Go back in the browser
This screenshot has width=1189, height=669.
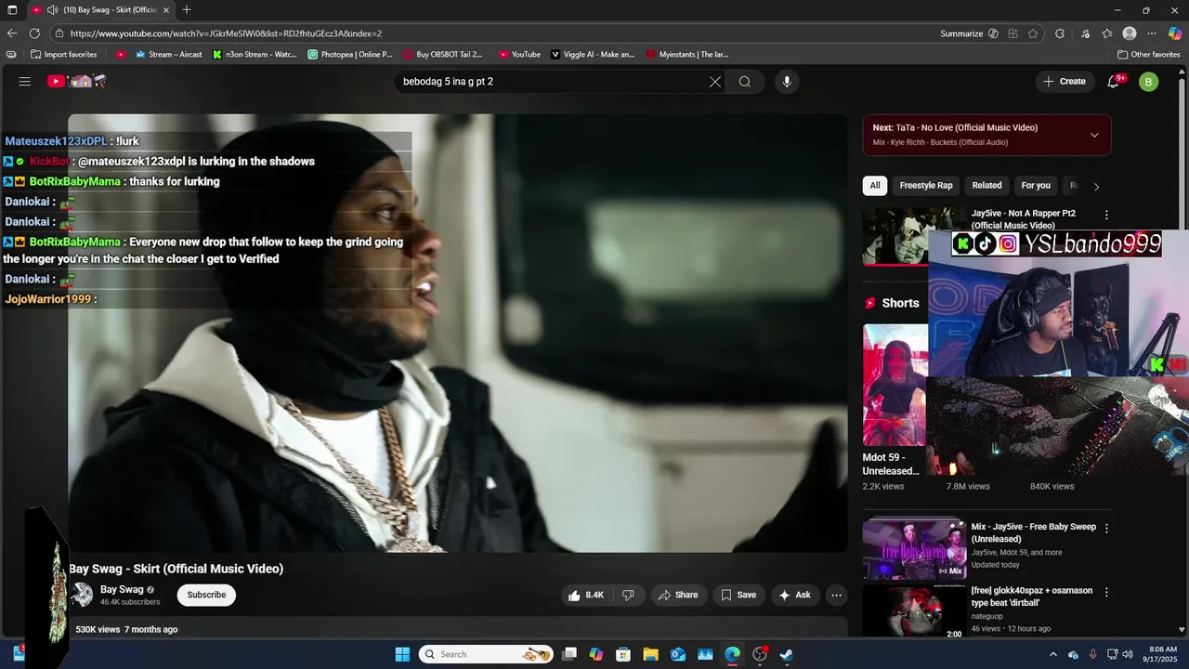[12, 33]
